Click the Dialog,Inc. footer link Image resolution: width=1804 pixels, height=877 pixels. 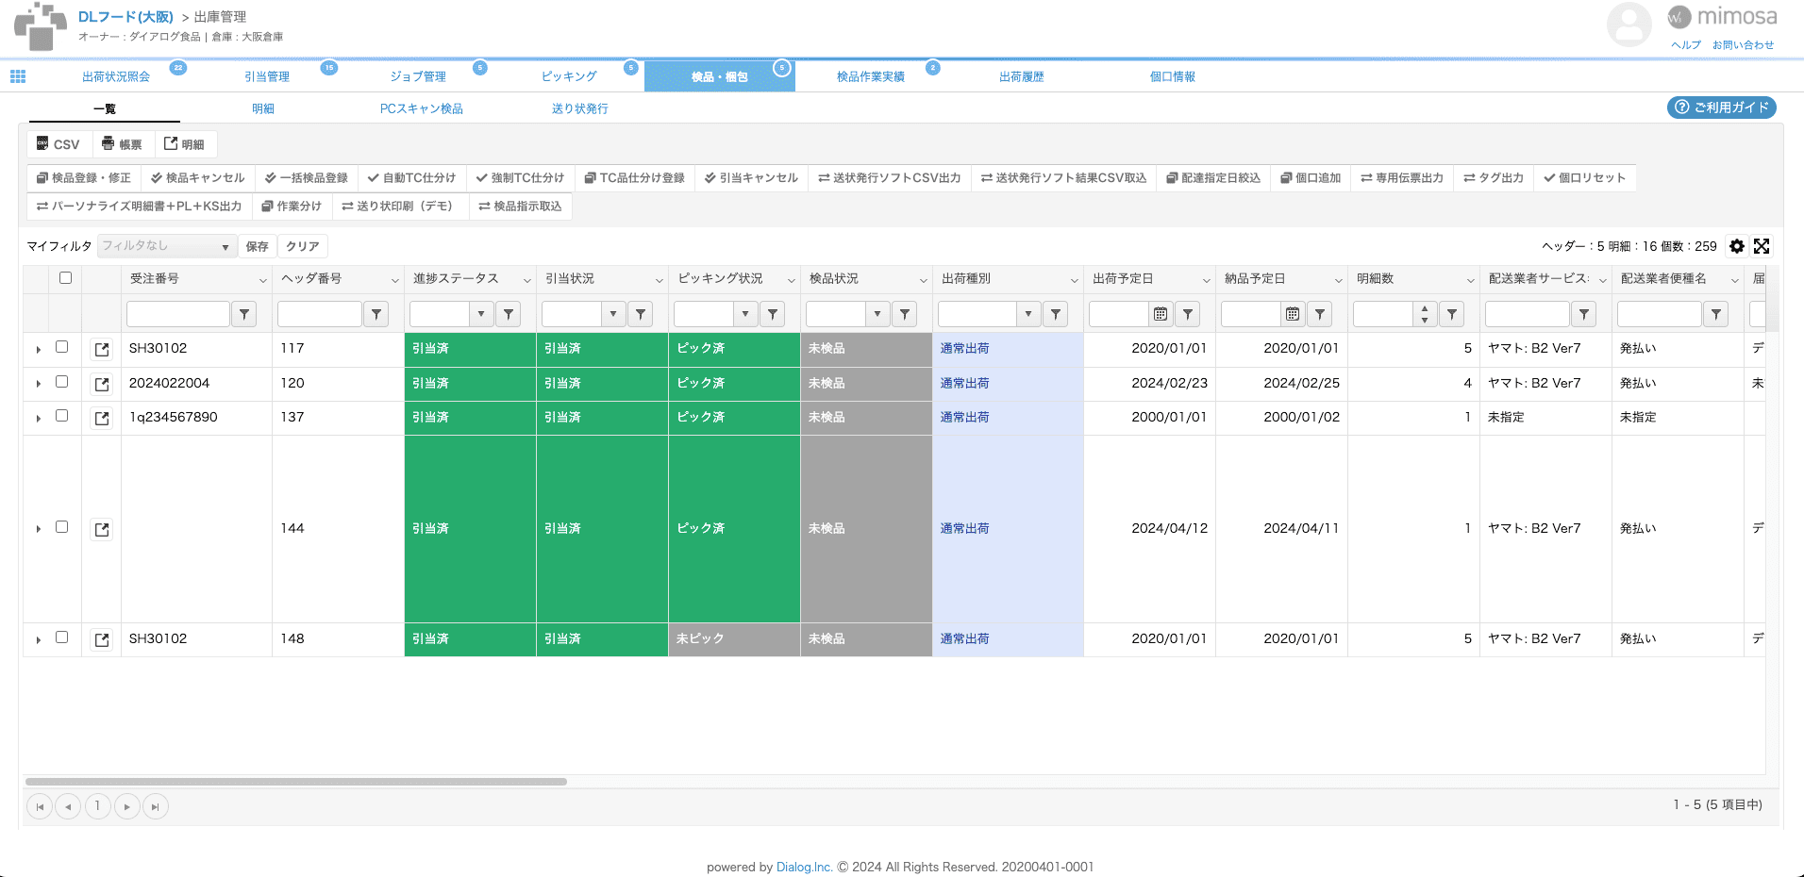click(804, 868)
